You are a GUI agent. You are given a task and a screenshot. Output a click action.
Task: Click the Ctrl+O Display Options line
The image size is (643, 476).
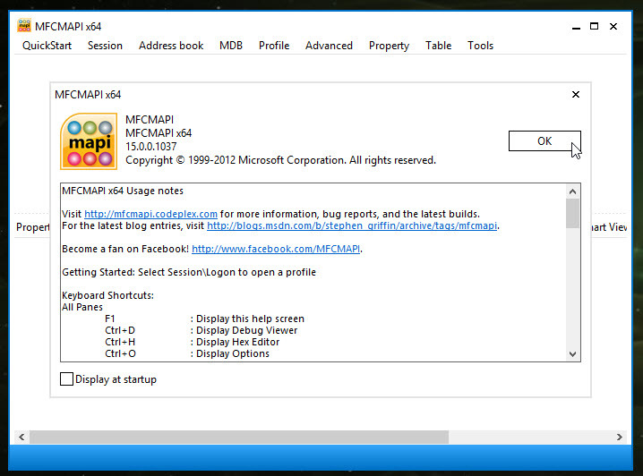tap(187, 353)
